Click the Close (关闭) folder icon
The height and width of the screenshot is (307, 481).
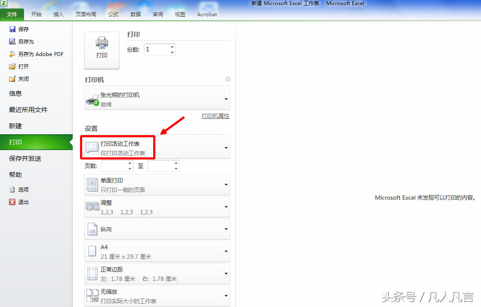(12, 79)
